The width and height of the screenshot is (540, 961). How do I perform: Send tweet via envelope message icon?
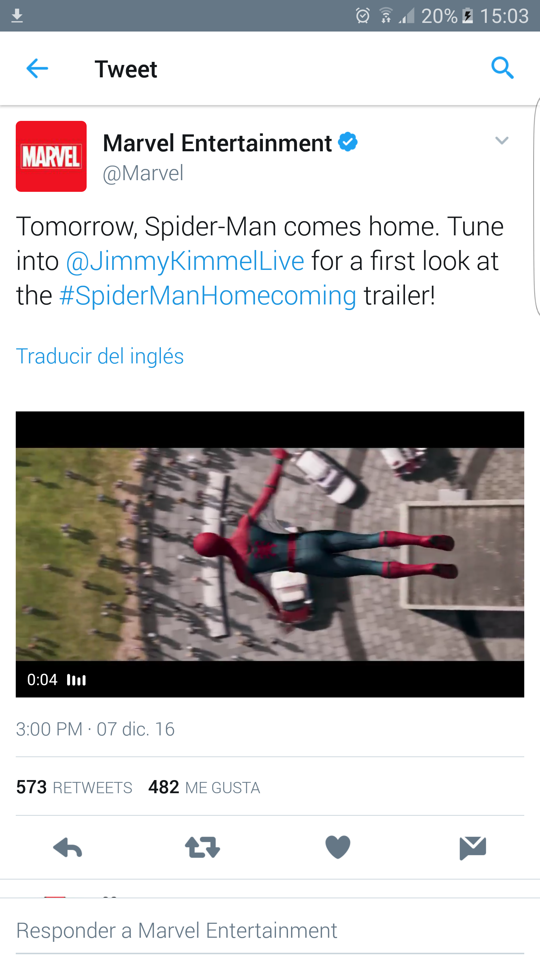472,848
